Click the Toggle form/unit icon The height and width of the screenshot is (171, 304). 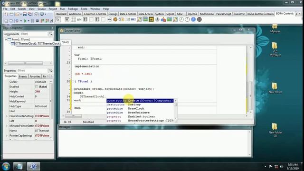click(x=36, y=14)
